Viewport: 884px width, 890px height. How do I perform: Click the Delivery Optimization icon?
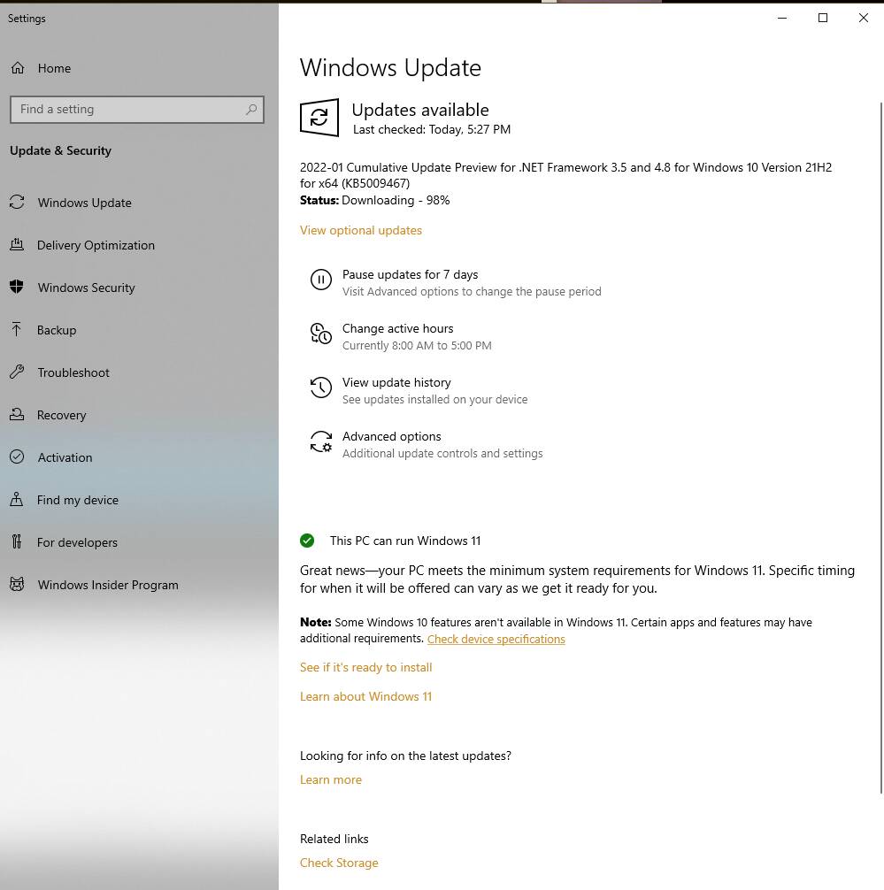[17, 245]
